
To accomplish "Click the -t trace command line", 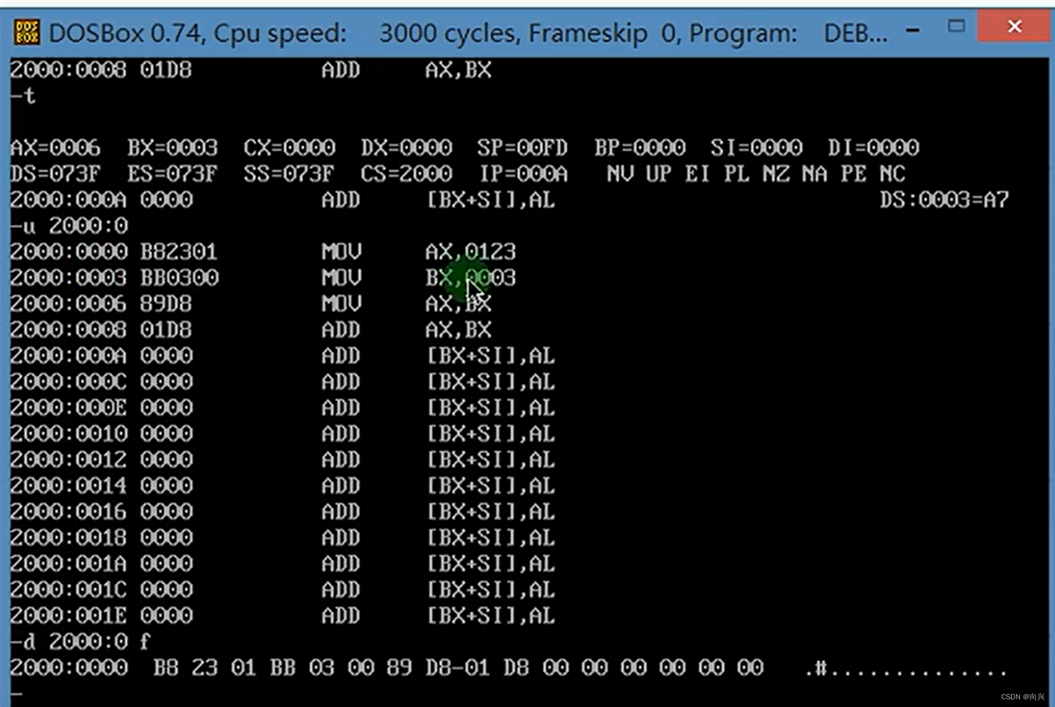I will (23, 96).
